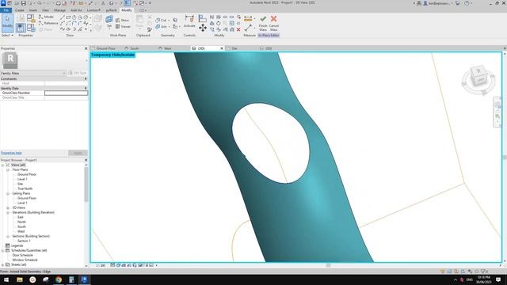Collapse the Identity Data section in Properties

coord(86,88)
